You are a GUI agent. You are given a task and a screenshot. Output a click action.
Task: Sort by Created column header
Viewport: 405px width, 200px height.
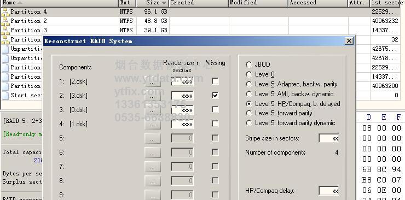coord(199,3)
